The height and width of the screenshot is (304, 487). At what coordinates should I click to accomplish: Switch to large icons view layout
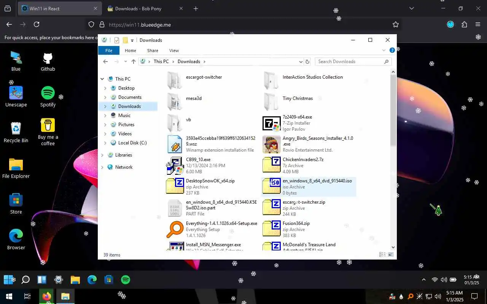pyautogui.click(x=390, y=255)
